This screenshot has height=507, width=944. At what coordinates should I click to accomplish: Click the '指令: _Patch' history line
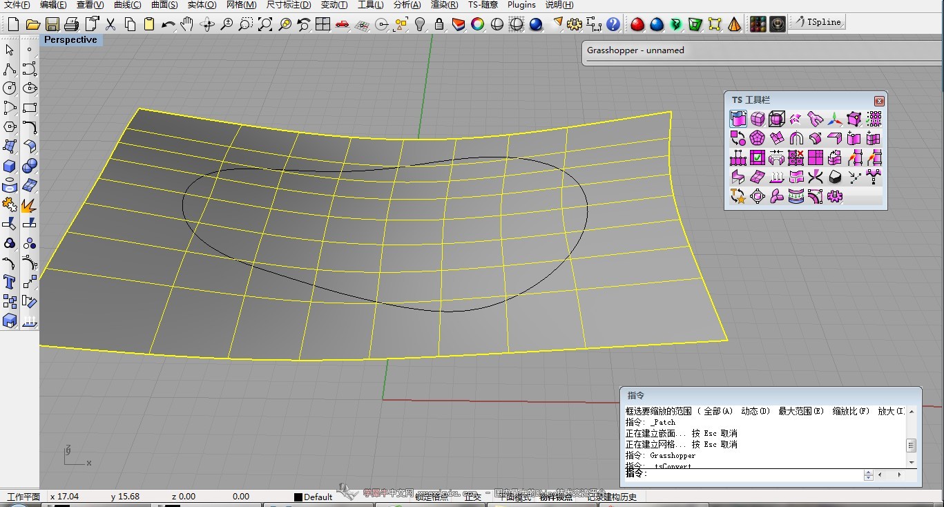651,422
